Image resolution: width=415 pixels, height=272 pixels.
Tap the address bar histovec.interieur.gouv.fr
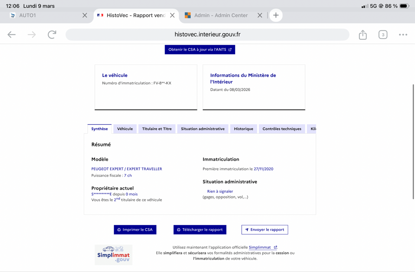point(207,35)
